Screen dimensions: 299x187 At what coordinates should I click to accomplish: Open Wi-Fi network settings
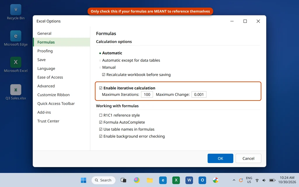[257, 180]
